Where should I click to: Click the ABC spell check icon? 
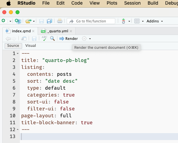44,38
